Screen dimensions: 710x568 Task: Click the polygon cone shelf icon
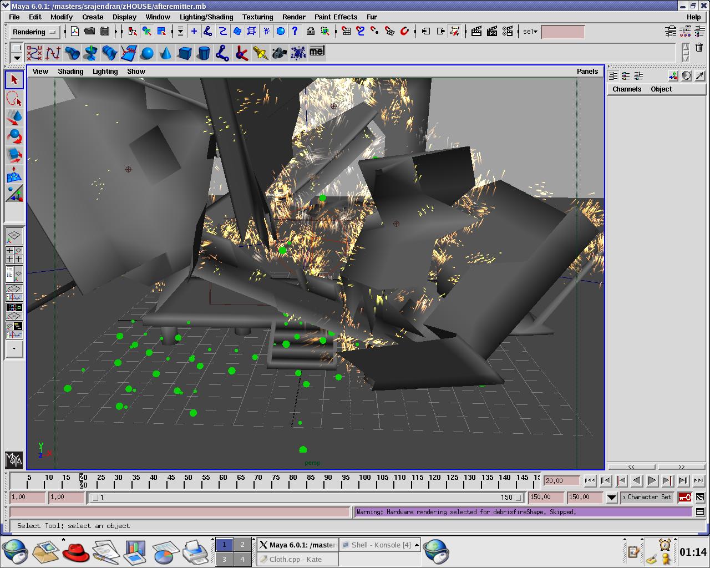pyautogui.click(x=166, y=53)
